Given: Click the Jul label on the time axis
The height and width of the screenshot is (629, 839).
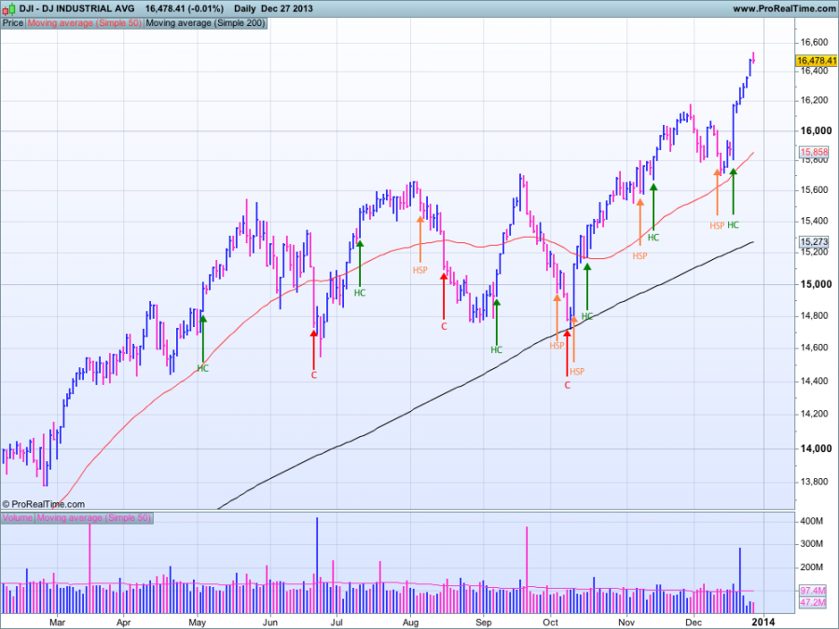Looking at the screenshot, I should (x=337, y=622).
